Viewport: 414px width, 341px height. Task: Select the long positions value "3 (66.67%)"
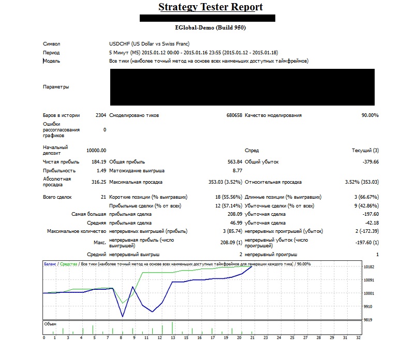tap(367, 197)
